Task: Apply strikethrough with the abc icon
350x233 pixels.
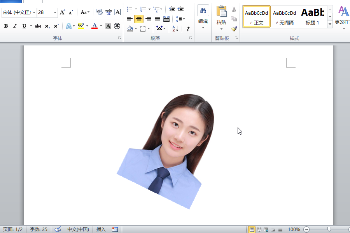Action: coord(38,26)
